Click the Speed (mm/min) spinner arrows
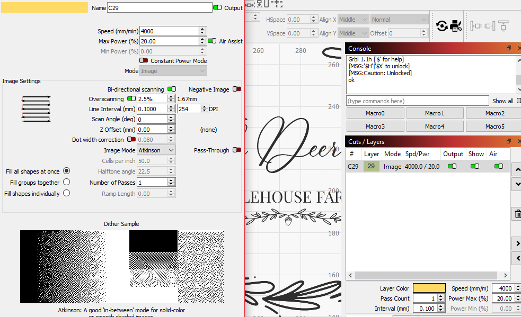 (x=202, y=31)
